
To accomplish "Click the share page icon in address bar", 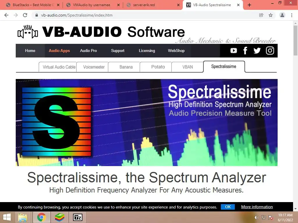I will (x=261, y=15).
